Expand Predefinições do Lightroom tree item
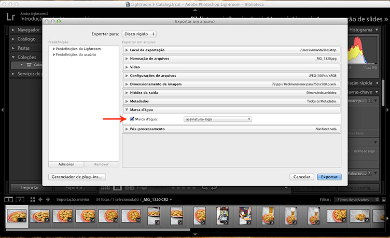The width and height of the screenshot is (390, 238). (54, 49)
